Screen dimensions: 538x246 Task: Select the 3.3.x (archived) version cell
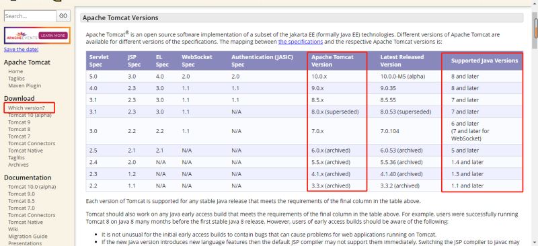(x=331, y=186)
